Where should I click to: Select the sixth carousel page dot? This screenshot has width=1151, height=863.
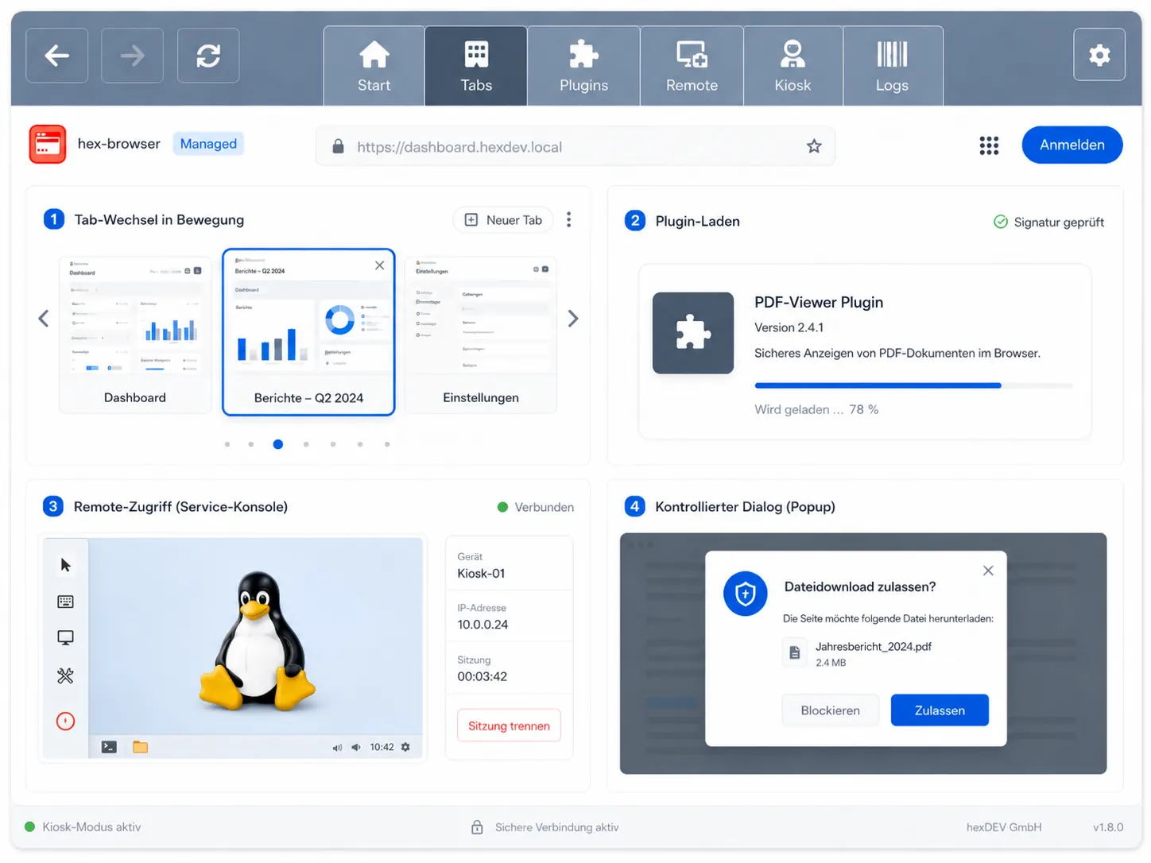360,444
